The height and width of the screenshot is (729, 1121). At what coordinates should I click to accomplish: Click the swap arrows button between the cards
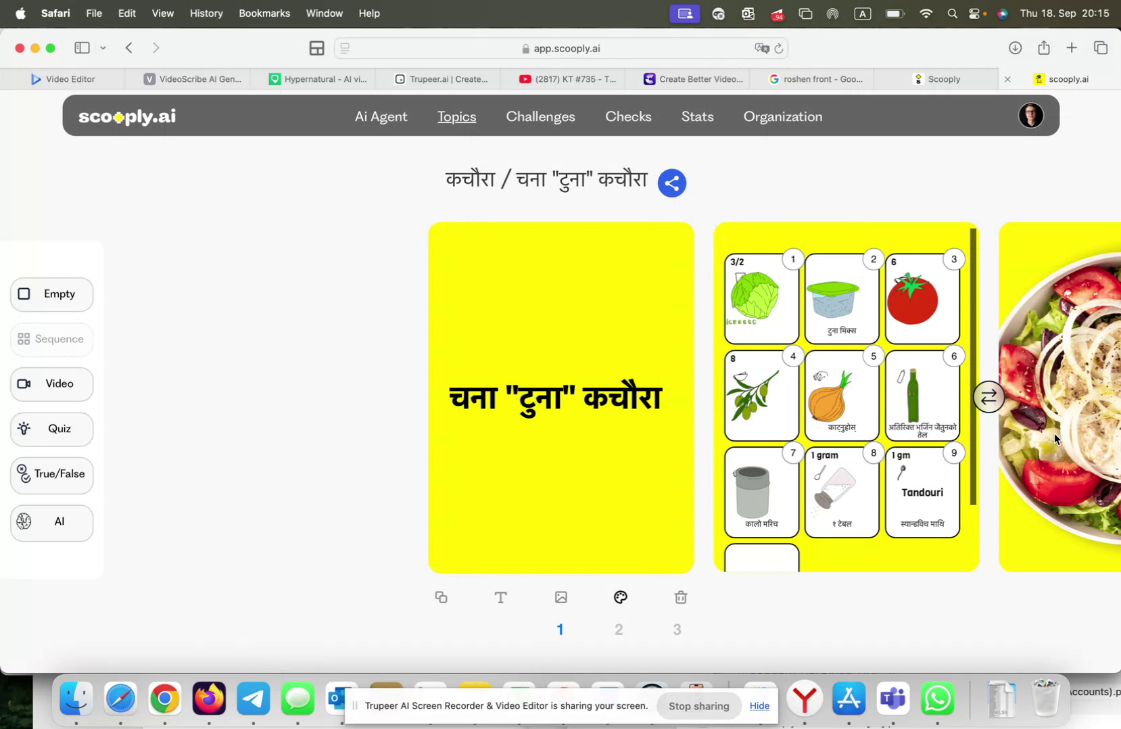pyautogui.click(x=988, y=396)
